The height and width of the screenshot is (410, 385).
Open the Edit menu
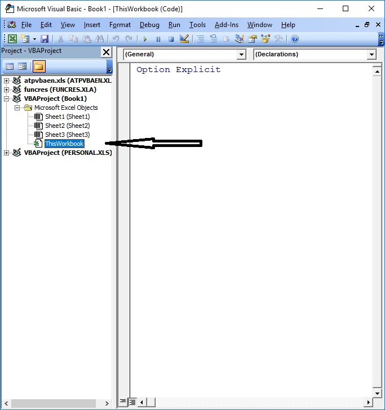46,25
